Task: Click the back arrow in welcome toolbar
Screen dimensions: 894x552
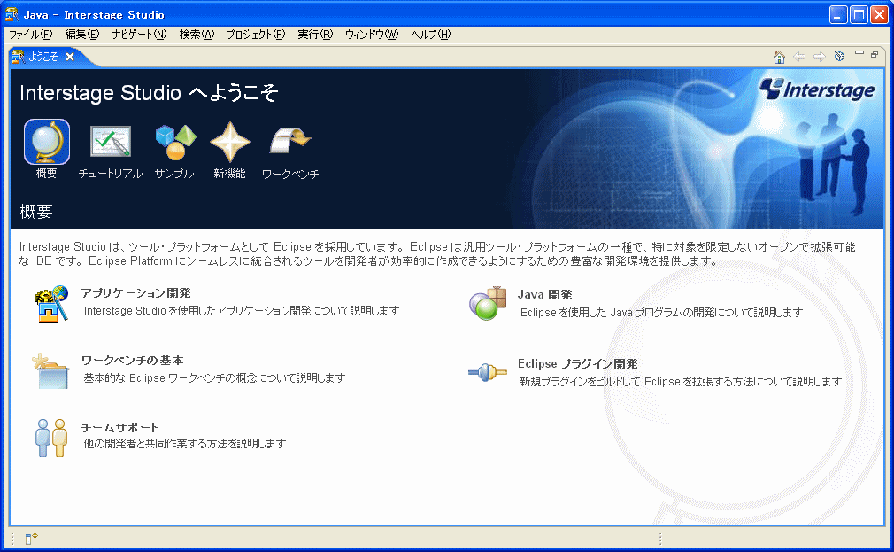Action: tap(799, 57)
